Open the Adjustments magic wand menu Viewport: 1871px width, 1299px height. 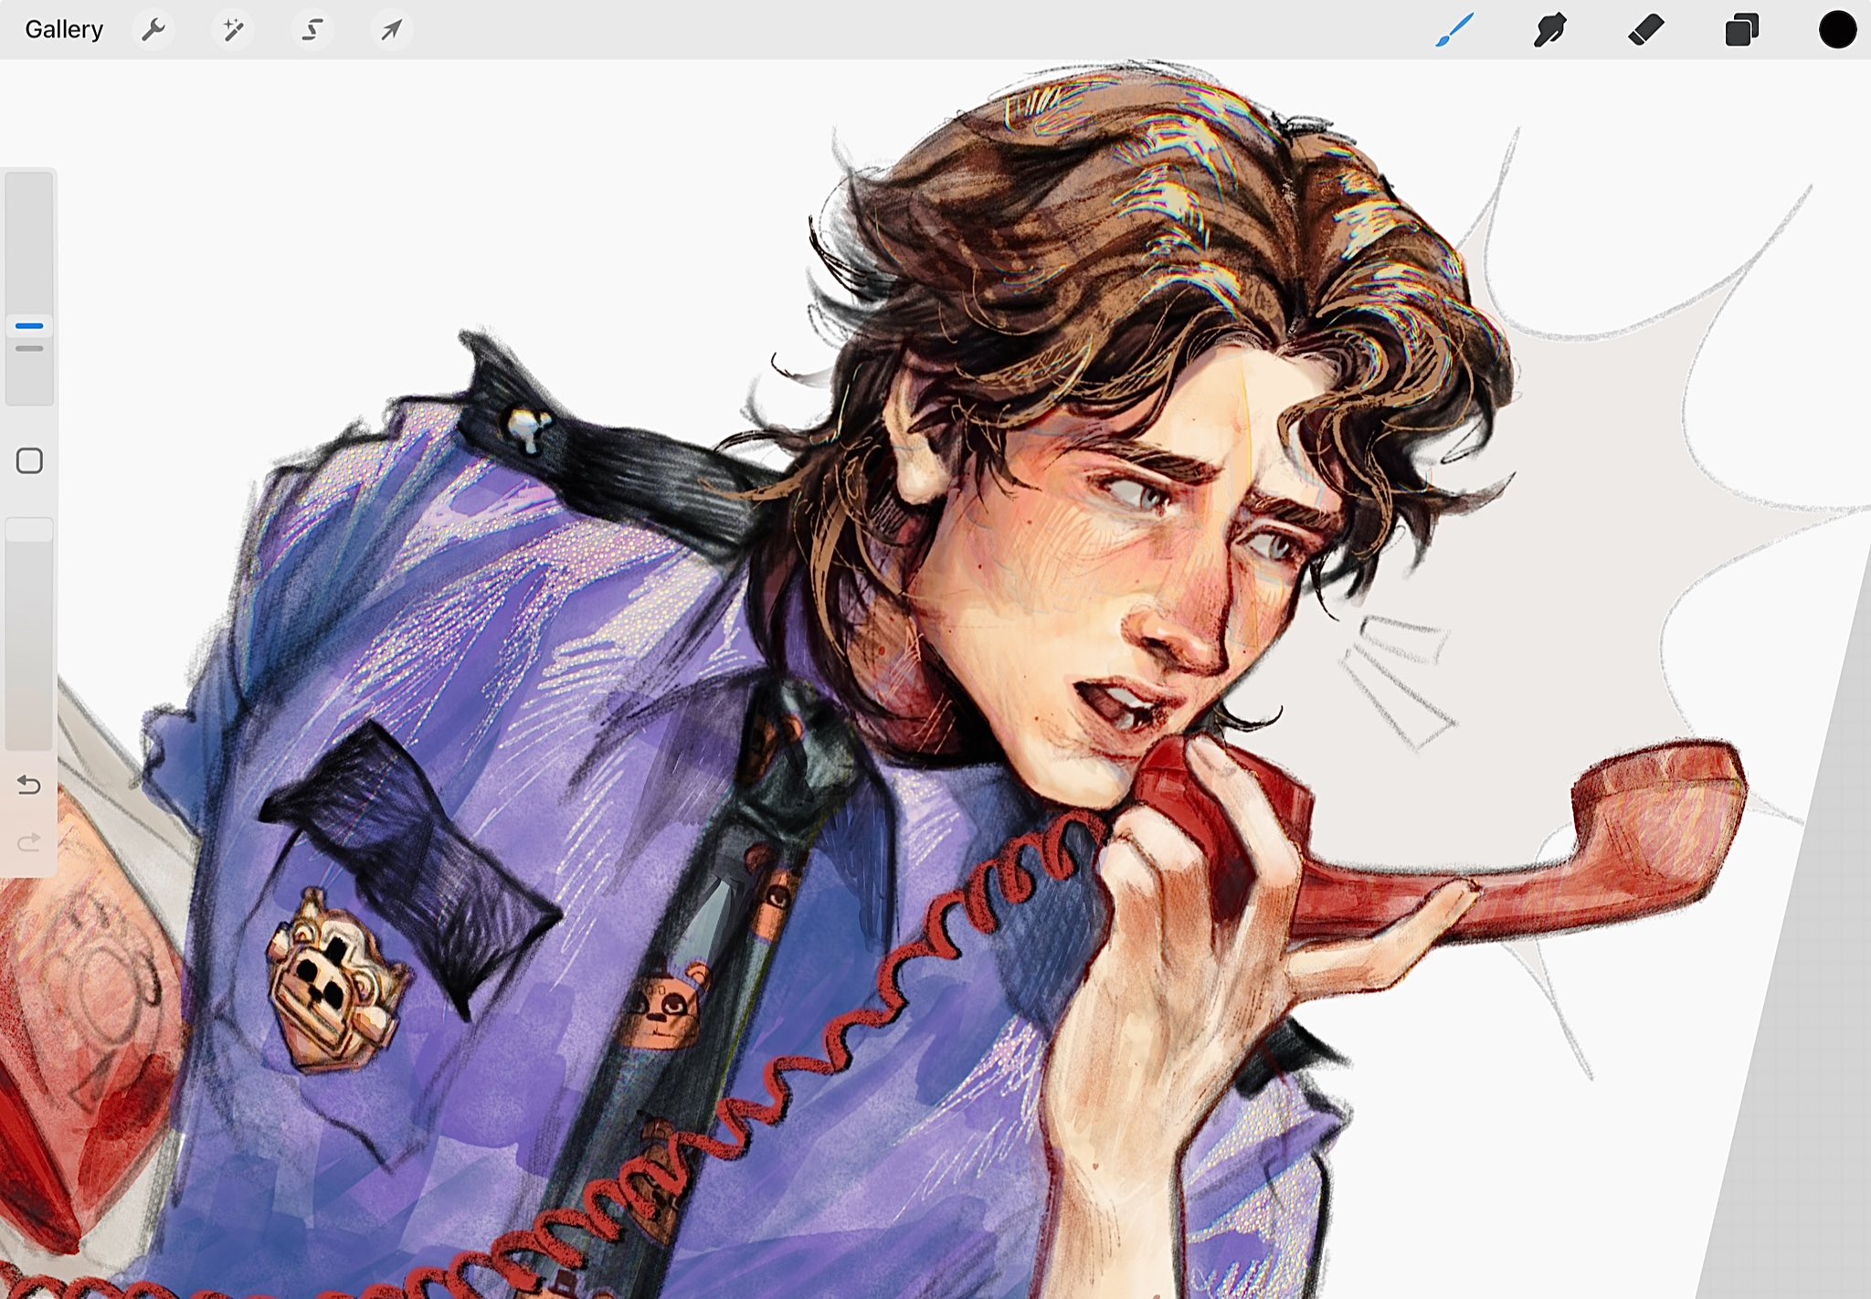[x=233, y=30]
